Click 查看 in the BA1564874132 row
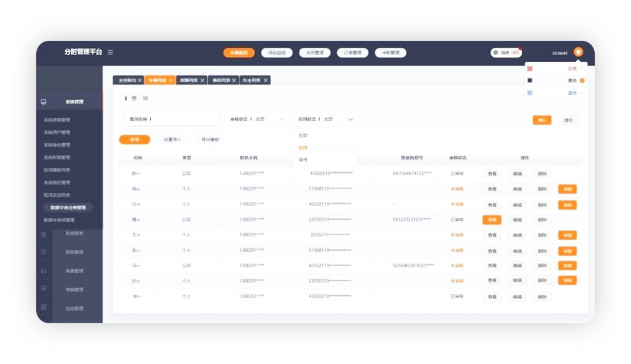 click(x=492, y=174)
